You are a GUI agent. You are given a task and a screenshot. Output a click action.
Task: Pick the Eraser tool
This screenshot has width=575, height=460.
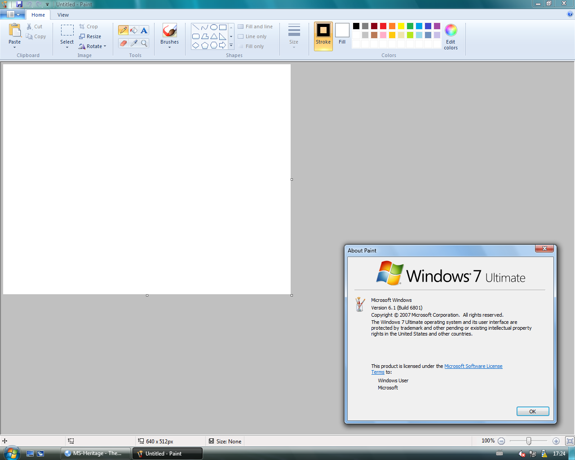pyautogui.click(x=123, y=43)
